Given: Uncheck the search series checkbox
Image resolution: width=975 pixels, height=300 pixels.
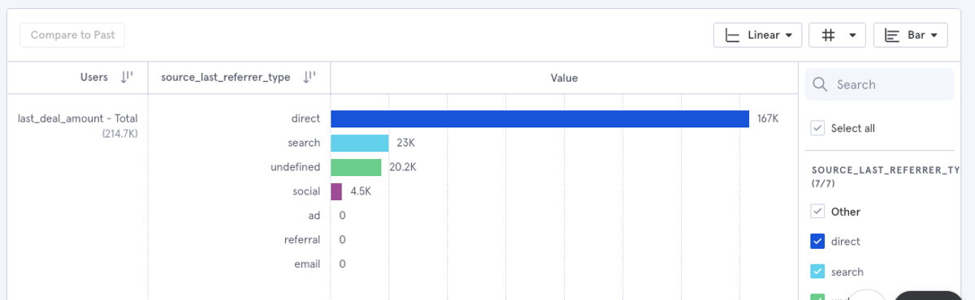Looking at the screenshot, I should 818,272.
